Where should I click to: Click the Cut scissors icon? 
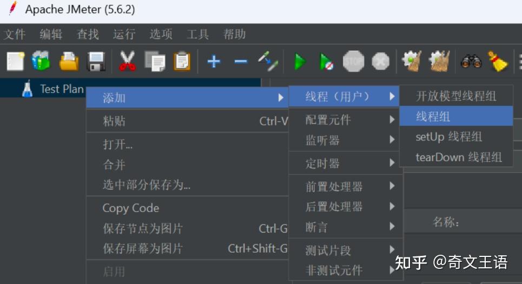127,61
